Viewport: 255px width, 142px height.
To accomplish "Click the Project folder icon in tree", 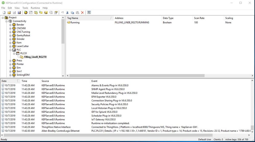I will coord(6,18).
